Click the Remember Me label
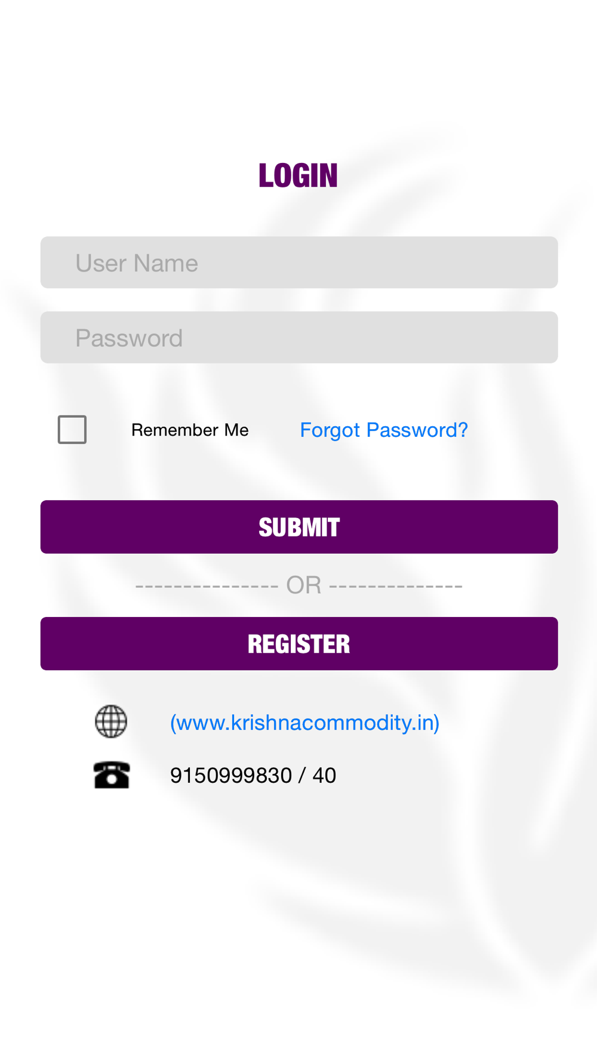 [x=190, y=430]
